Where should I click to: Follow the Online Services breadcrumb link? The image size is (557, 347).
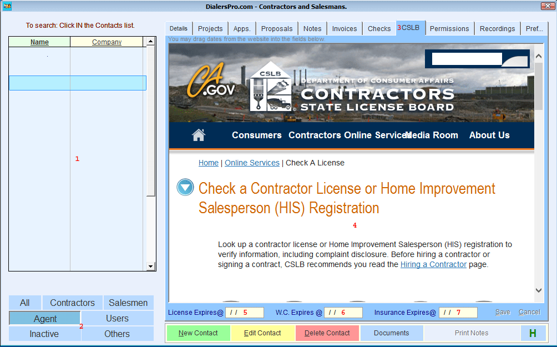(252, 163)
